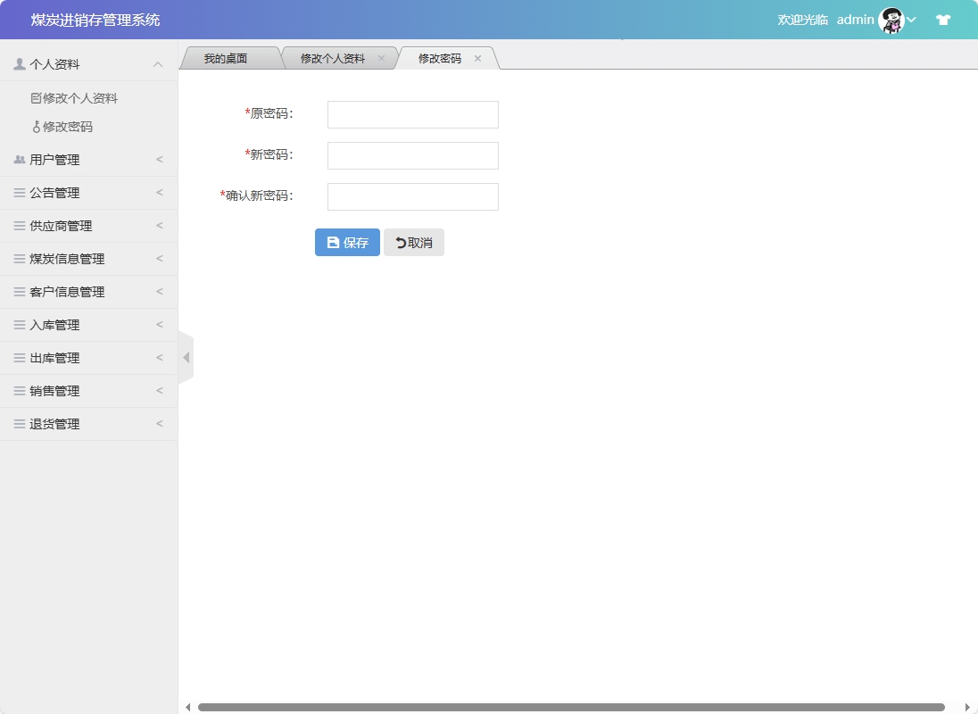Switch to the 我的桌面 tab
Image resolution: width=978 pixels, height=714 pixels.
[x=228, y=57]
